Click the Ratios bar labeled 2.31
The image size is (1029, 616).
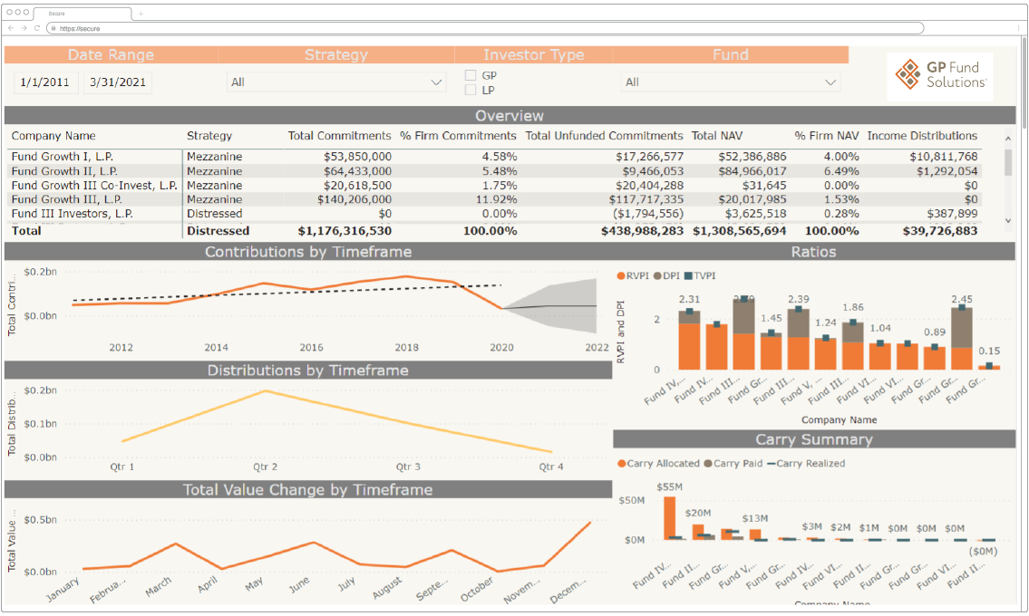[689, 340]
